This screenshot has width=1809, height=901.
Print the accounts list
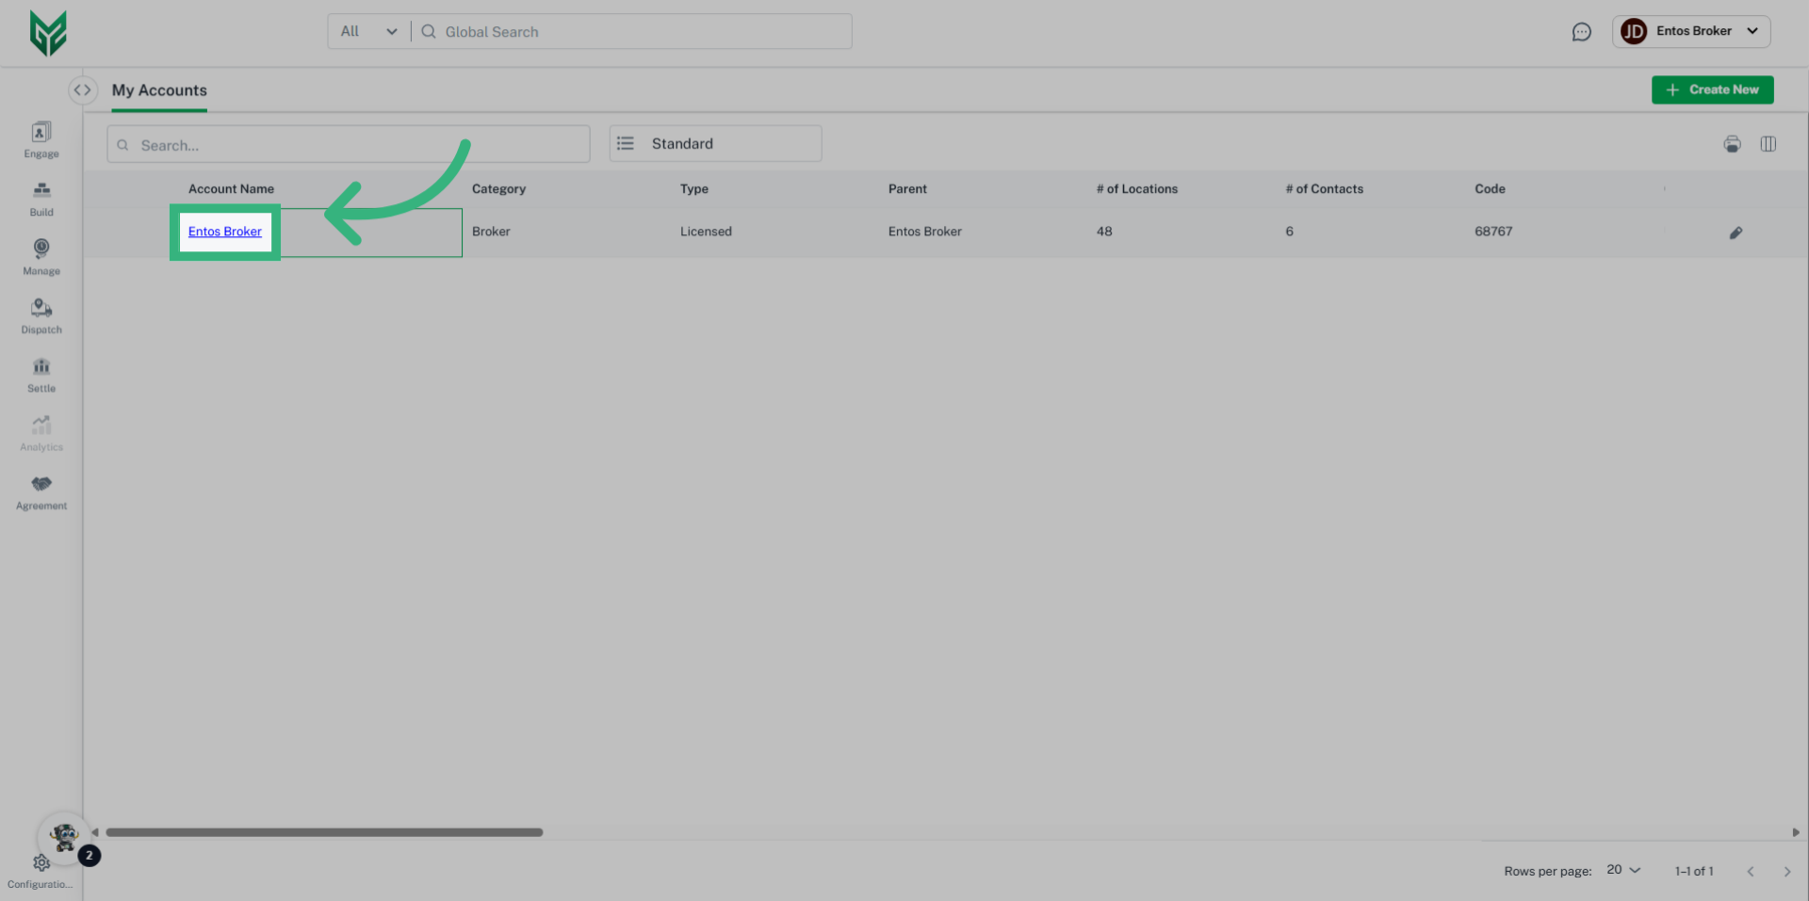1733,144
